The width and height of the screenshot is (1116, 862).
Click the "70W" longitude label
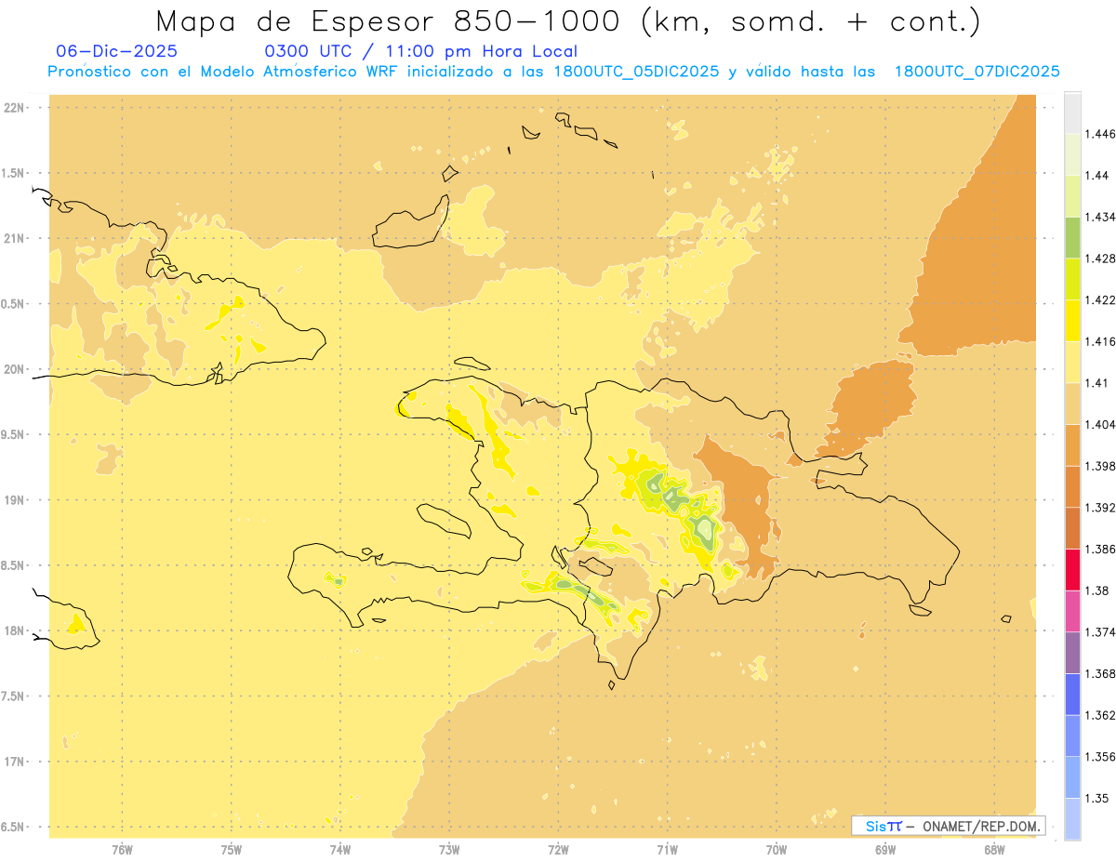tap(777, 849)
